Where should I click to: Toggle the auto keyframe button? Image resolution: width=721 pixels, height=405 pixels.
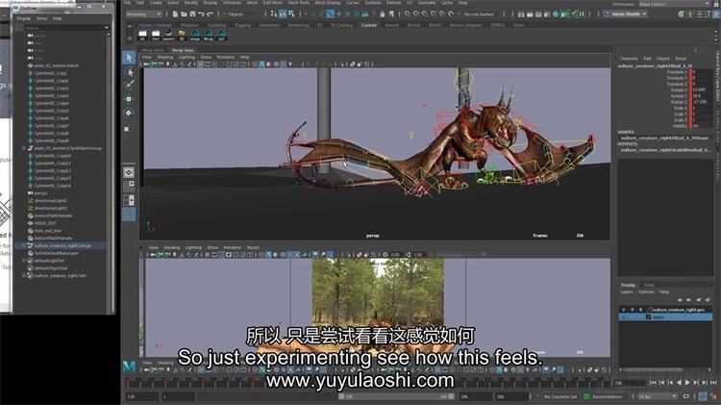coord(703,396)
